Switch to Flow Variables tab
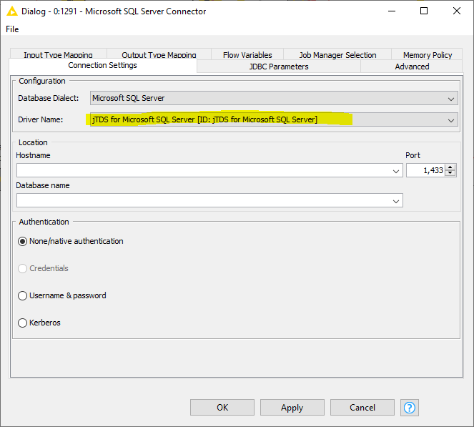The height and width of the screenshot is (427, 474). click(x=247, y=54)
